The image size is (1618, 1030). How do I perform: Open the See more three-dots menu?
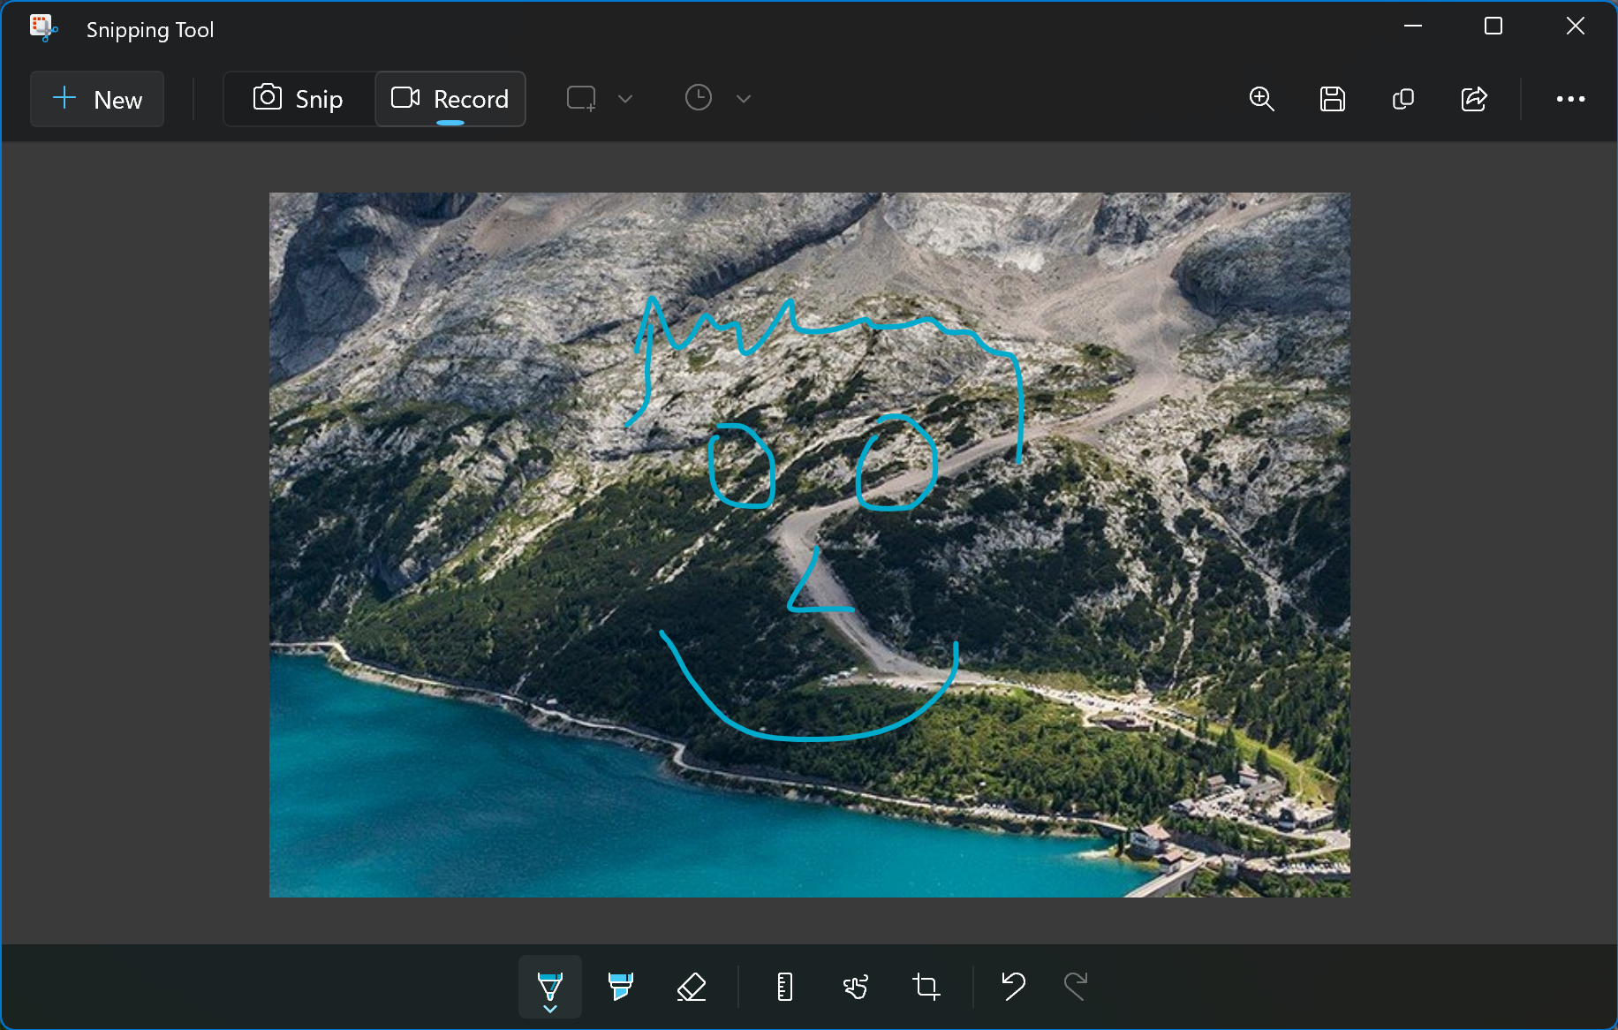coord(1570,99)
